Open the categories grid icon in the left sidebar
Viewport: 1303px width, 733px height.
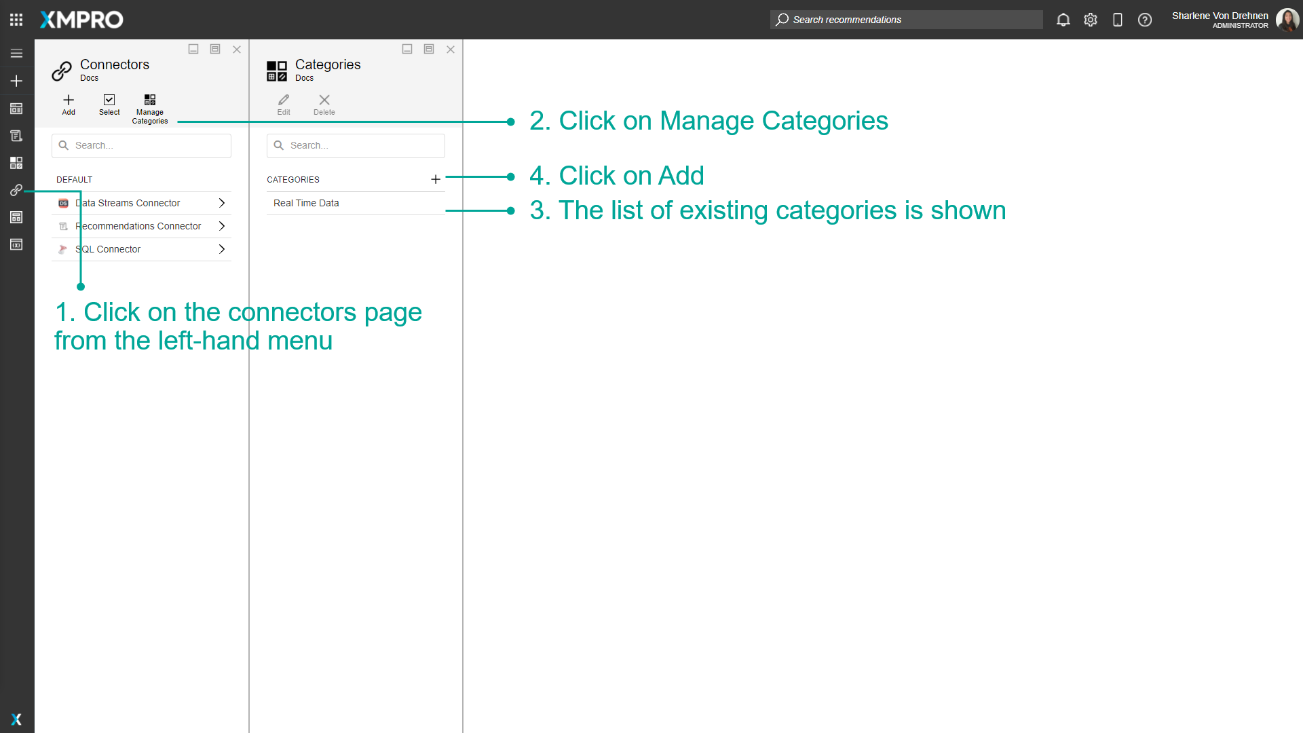tap(16, 163)
